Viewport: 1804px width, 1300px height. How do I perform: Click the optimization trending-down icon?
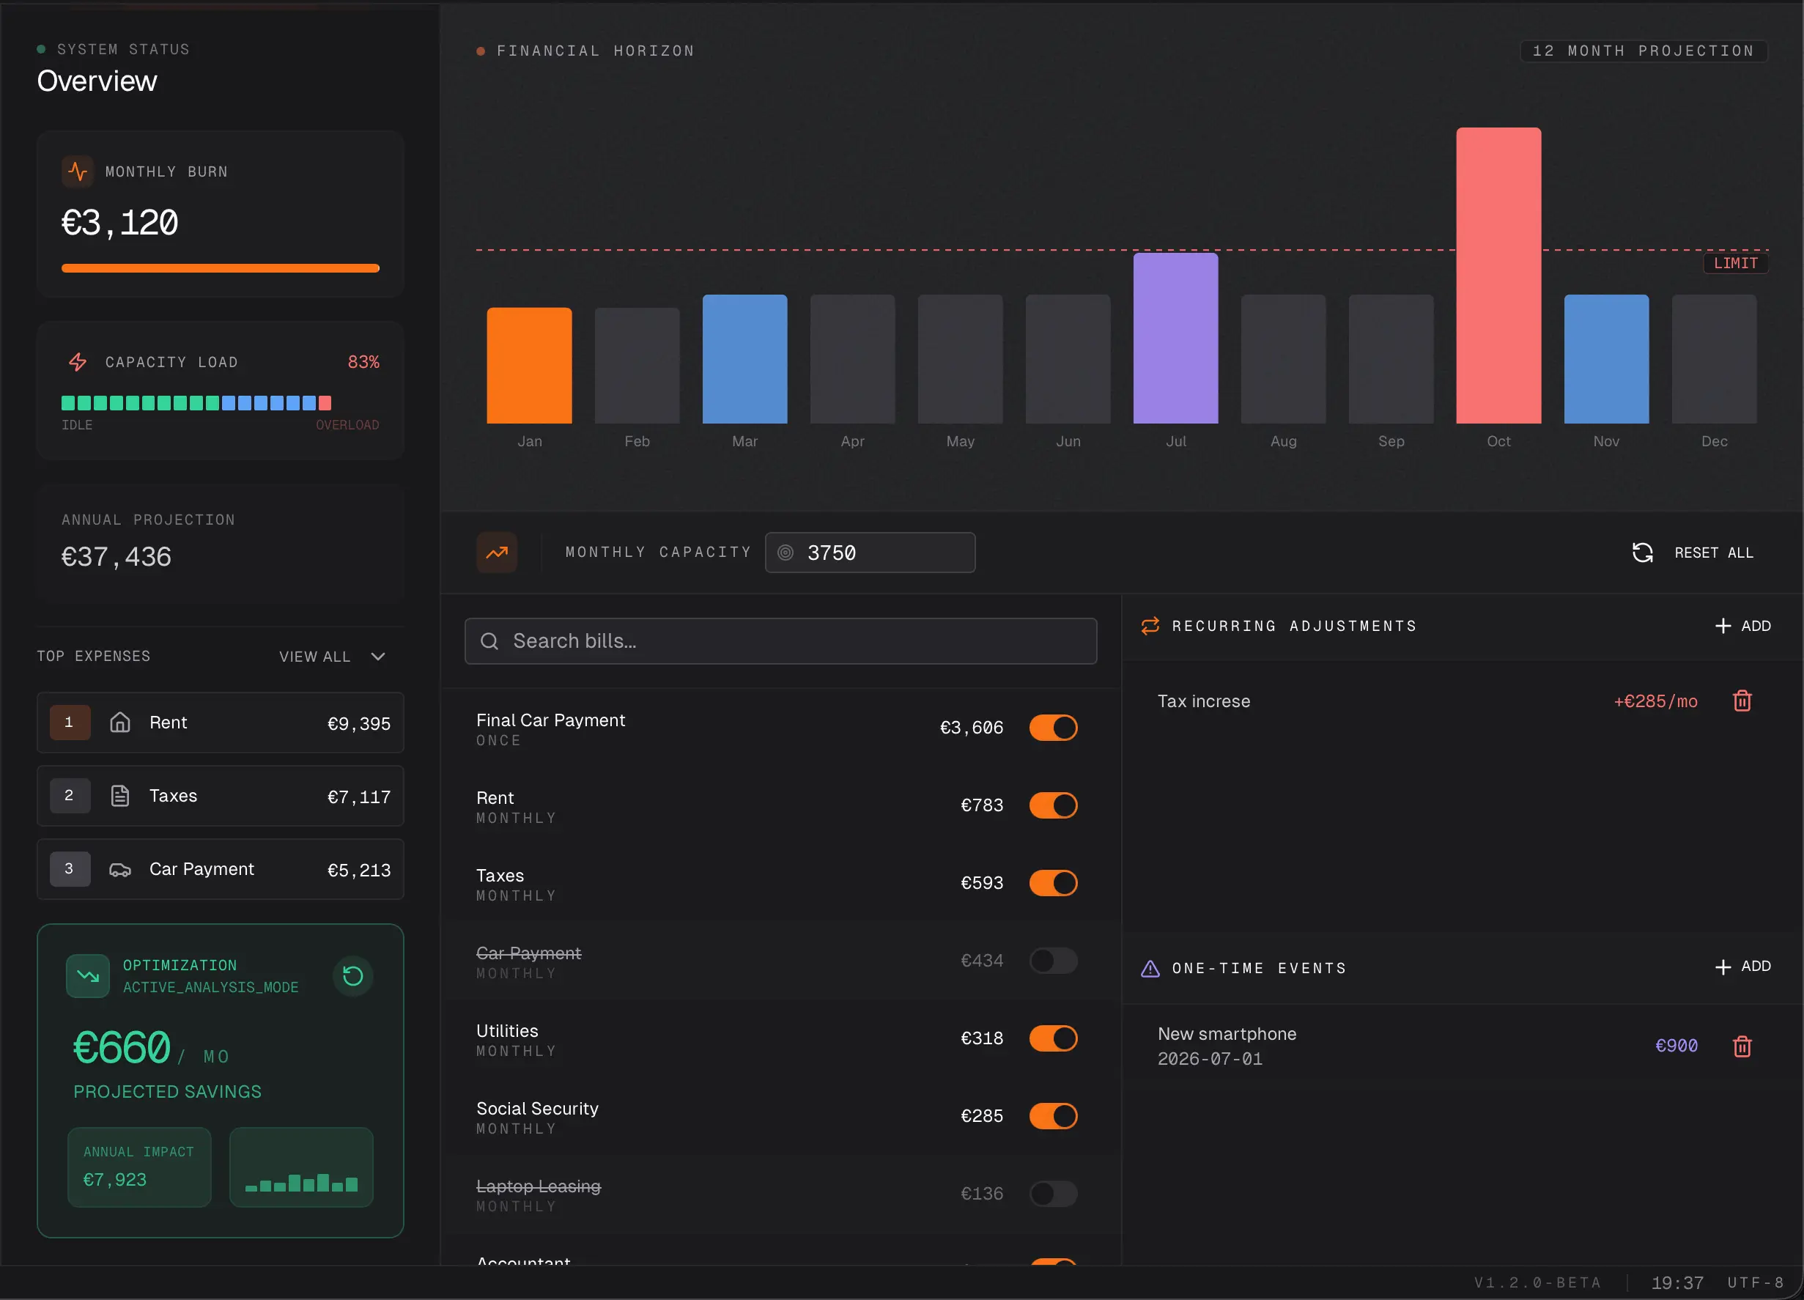click(x=87, y=975)
